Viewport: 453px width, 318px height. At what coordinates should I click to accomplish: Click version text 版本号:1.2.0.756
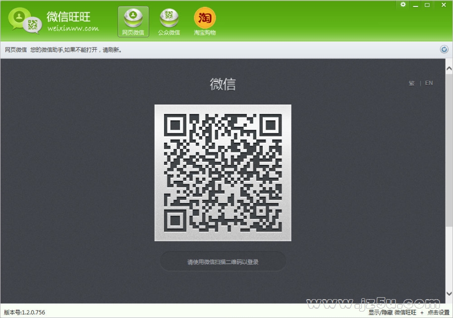click(x=25, y=312)
